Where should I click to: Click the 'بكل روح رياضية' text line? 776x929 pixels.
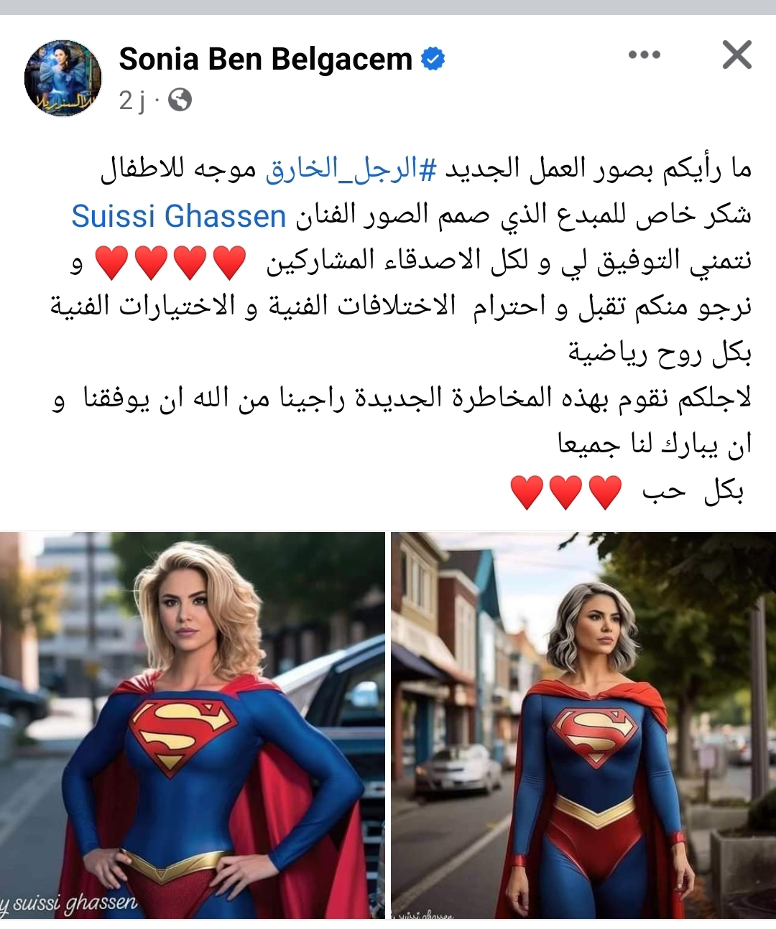660,353
